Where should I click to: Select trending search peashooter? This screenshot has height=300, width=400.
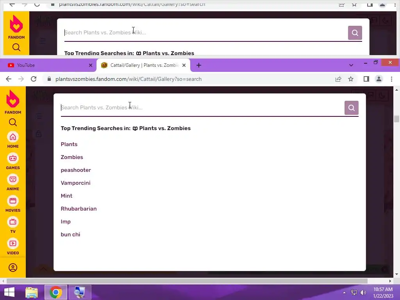[76, 170]
